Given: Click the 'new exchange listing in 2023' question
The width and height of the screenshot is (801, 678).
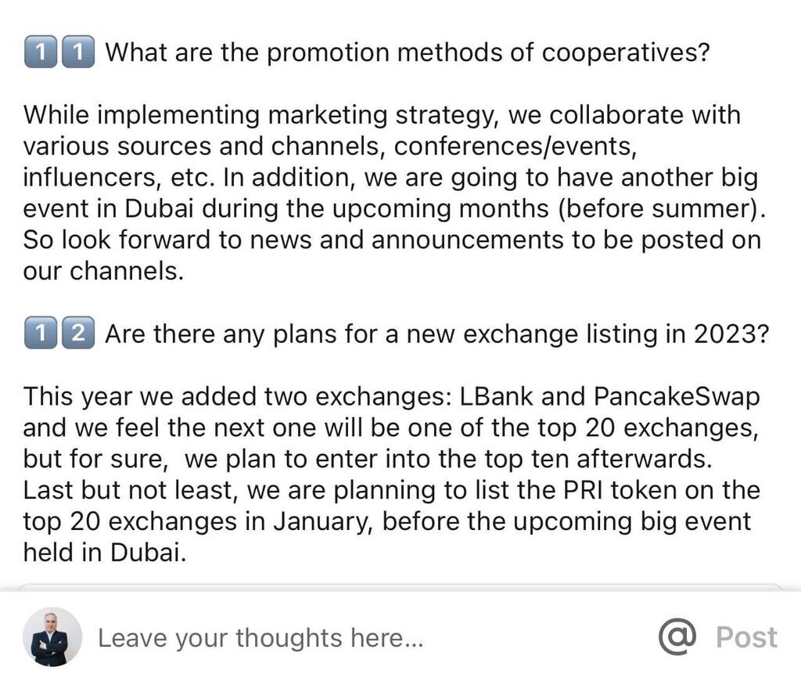Looking at the screenshot, I should (436, 334).
